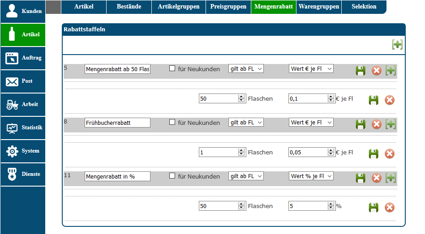This screenshot has height=234, width=425.
Task: Check für Neukunden for Mengenrabatt in %
Action: [x=172, y=176]
